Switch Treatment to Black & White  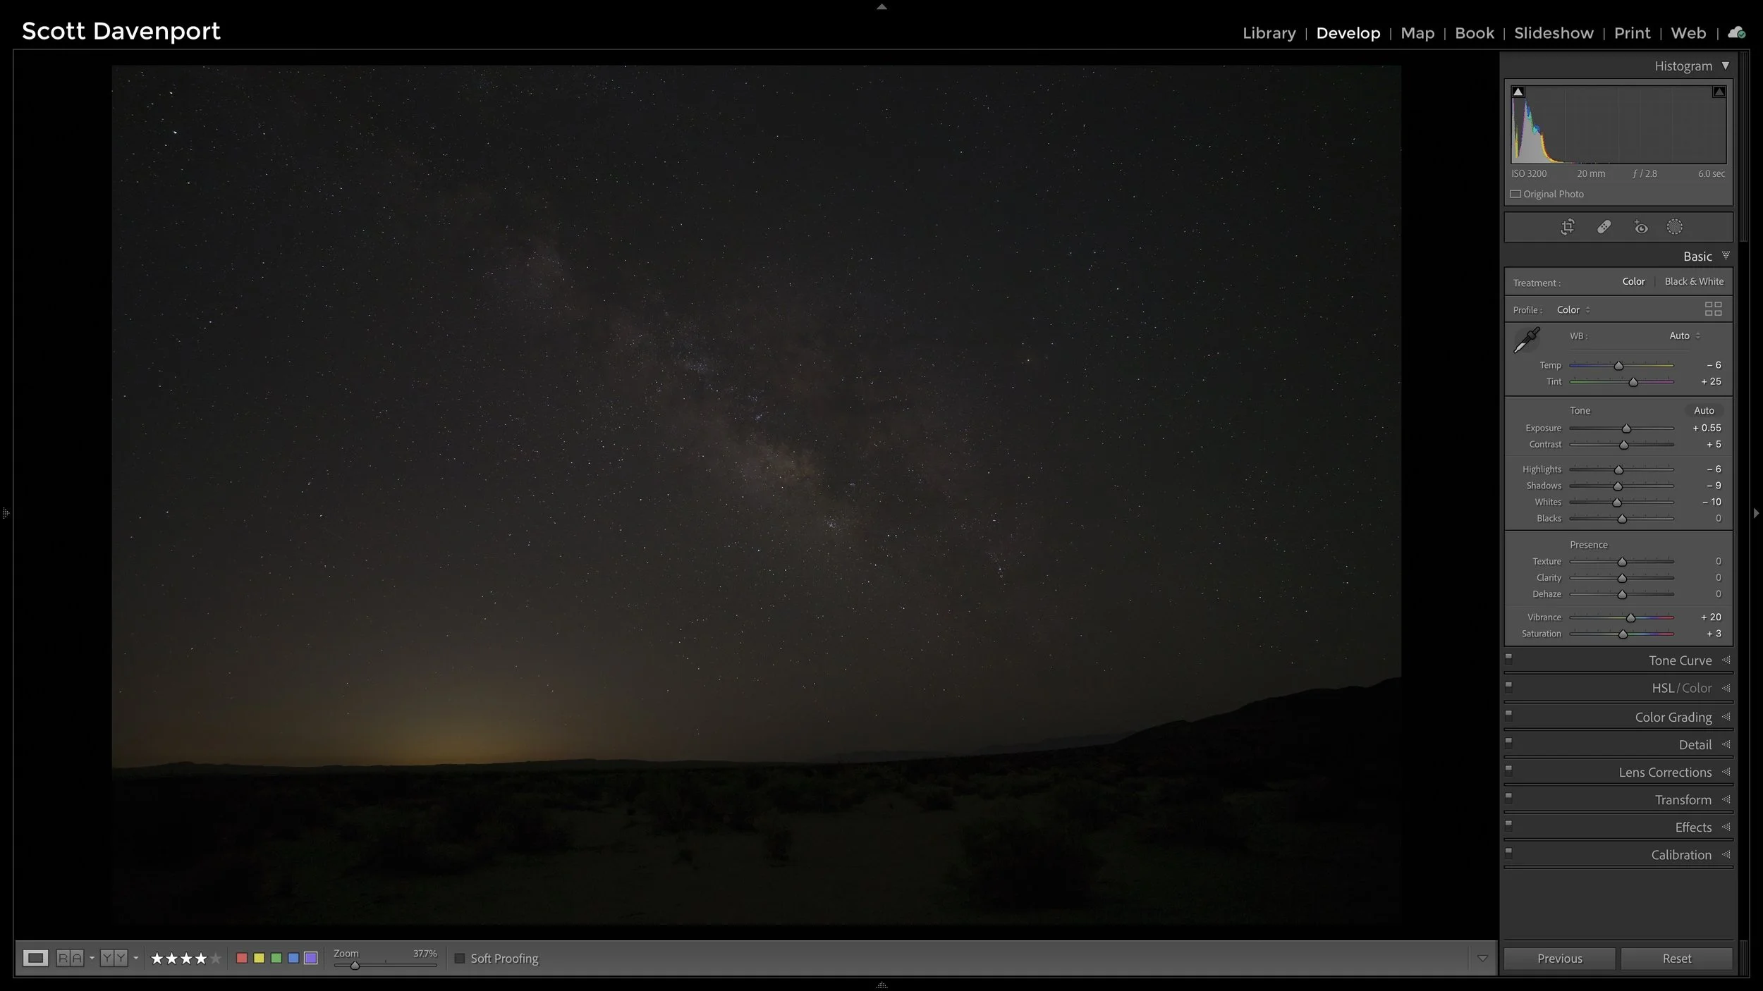coord(1692,281)
